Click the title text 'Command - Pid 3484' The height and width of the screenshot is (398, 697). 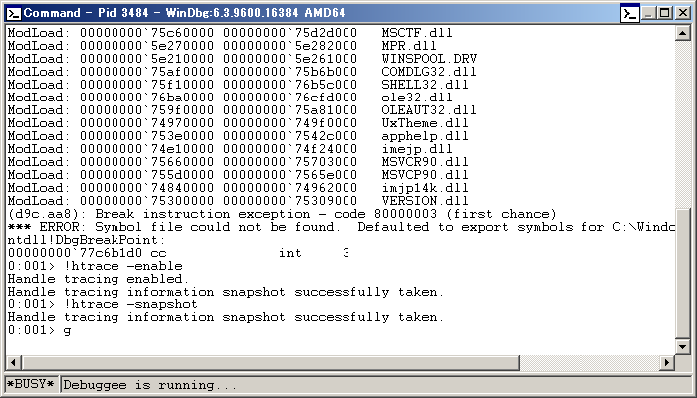point(86,13)
